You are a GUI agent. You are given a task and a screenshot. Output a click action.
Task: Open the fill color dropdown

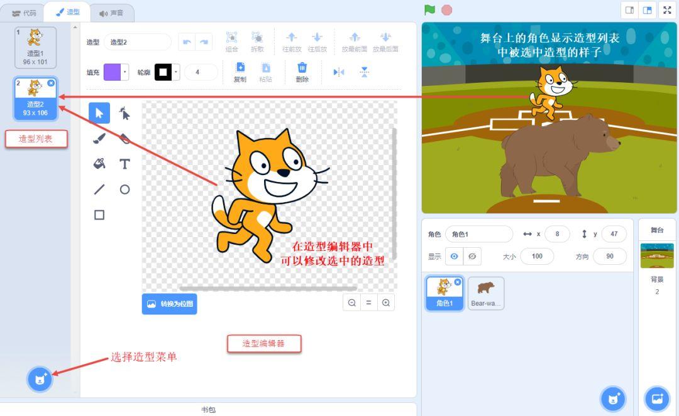pyautogui.click(x=124, y=72)
